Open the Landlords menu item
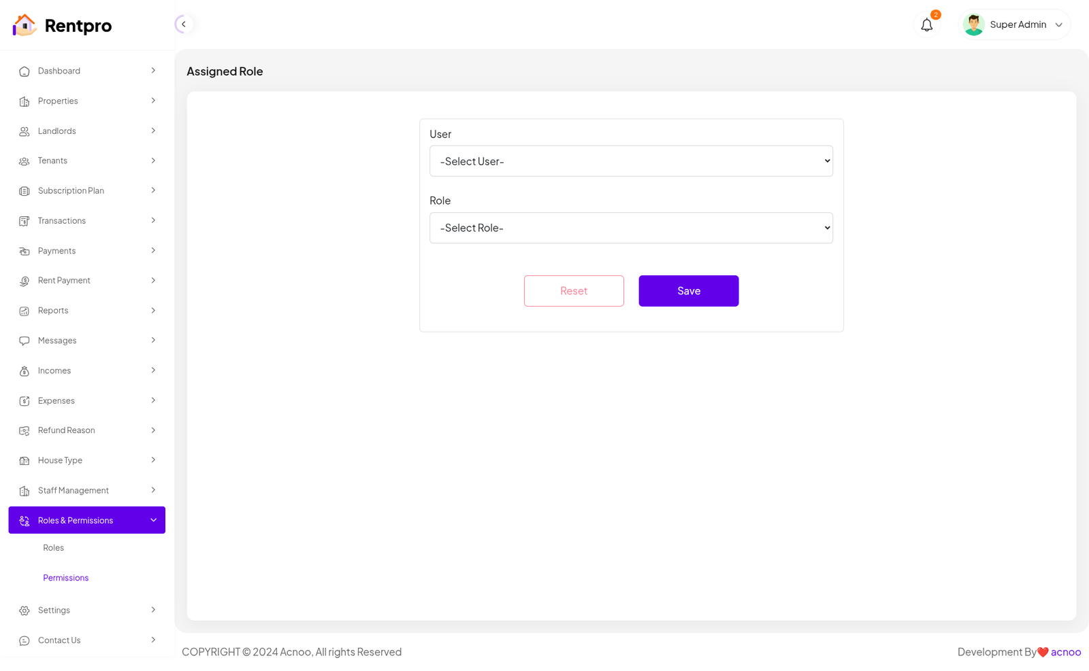1089x671 pixels. click(57, 131)
